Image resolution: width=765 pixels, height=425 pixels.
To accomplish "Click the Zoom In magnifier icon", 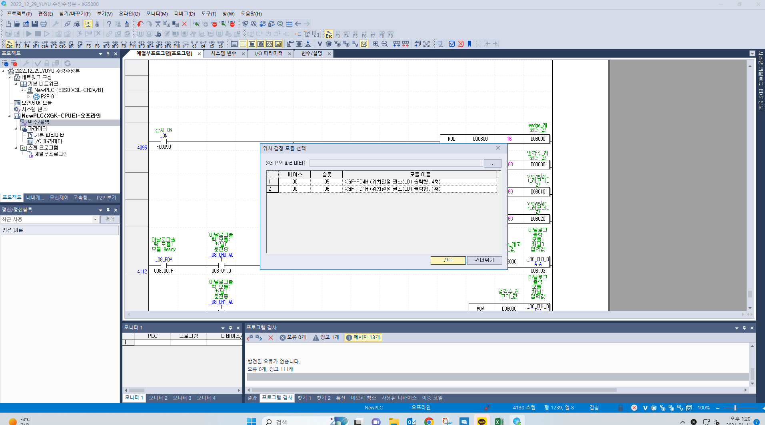I will tap(376, 44).
